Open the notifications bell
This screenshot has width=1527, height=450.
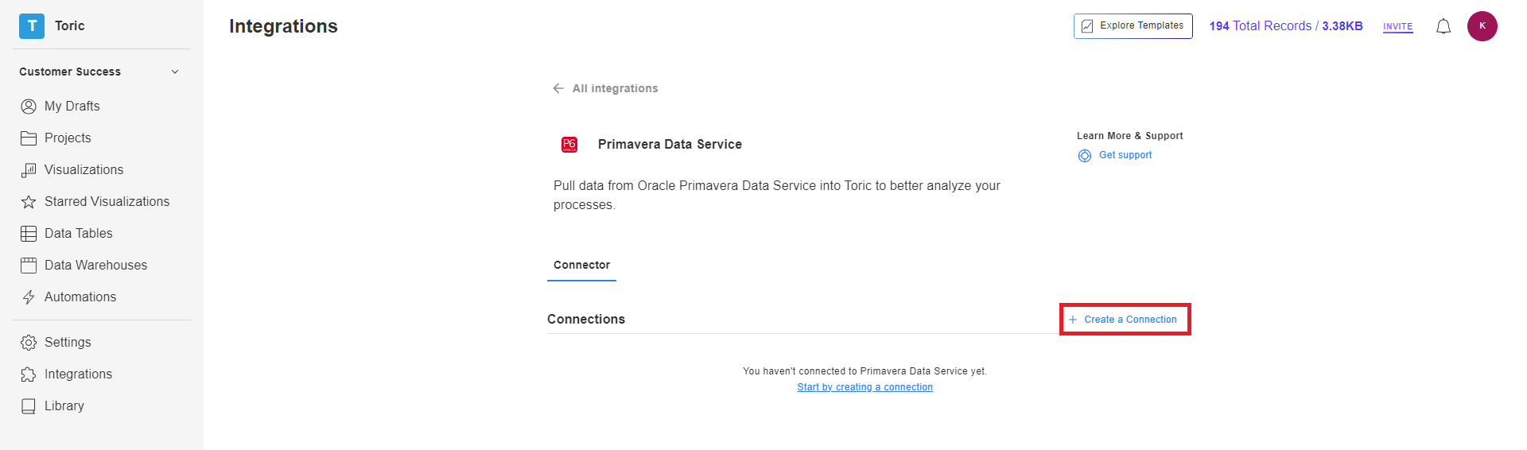(x=1443, y=26)
